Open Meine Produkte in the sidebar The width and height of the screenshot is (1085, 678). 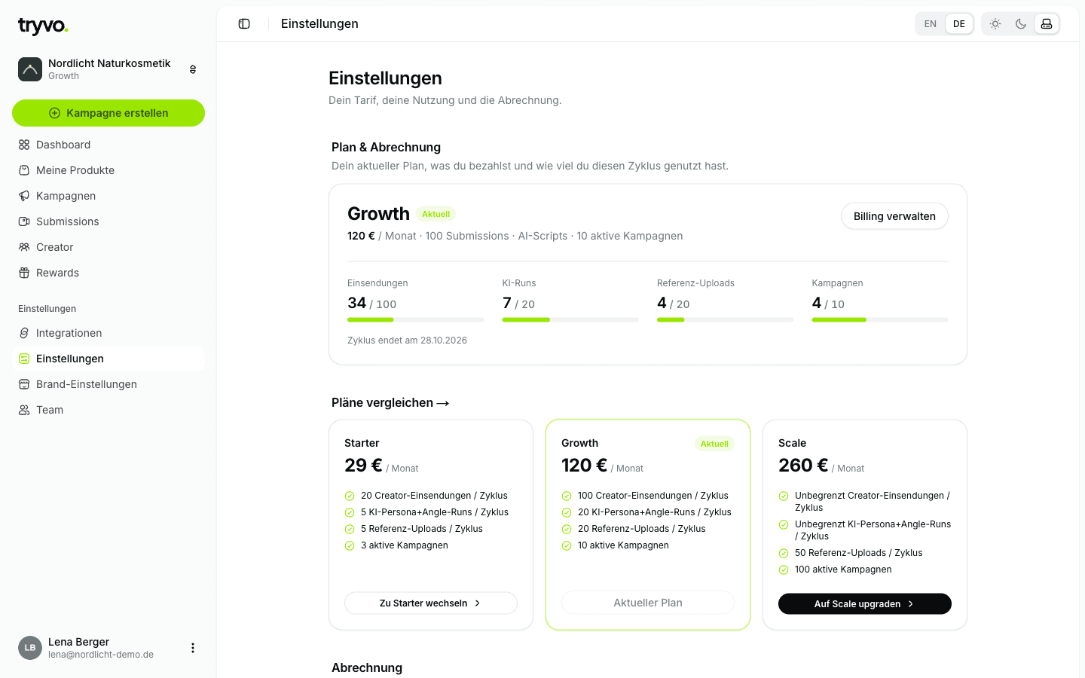[108, 170]
